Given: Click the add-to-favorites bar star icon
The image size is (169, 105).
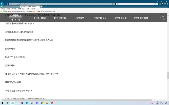Looking at the screenshot, I should (1, 11).
